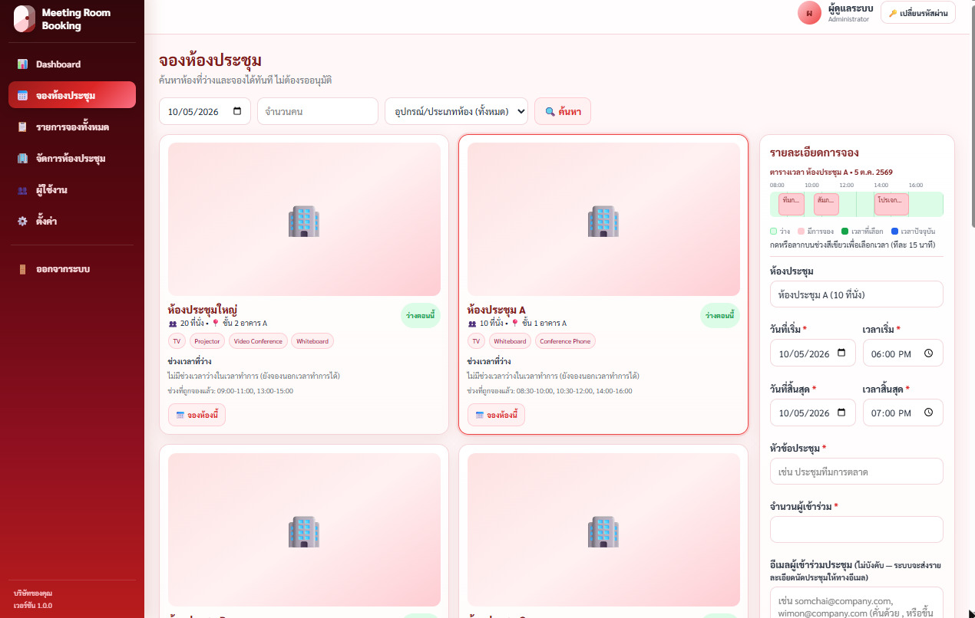Click the Conference Phone tag
Screen dimensions: 975x618
point(565,341)
